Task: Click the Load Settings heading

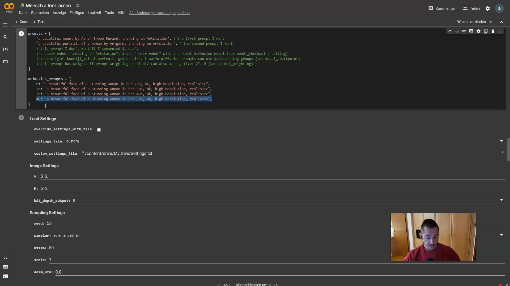Action: [x=43, y=119]
